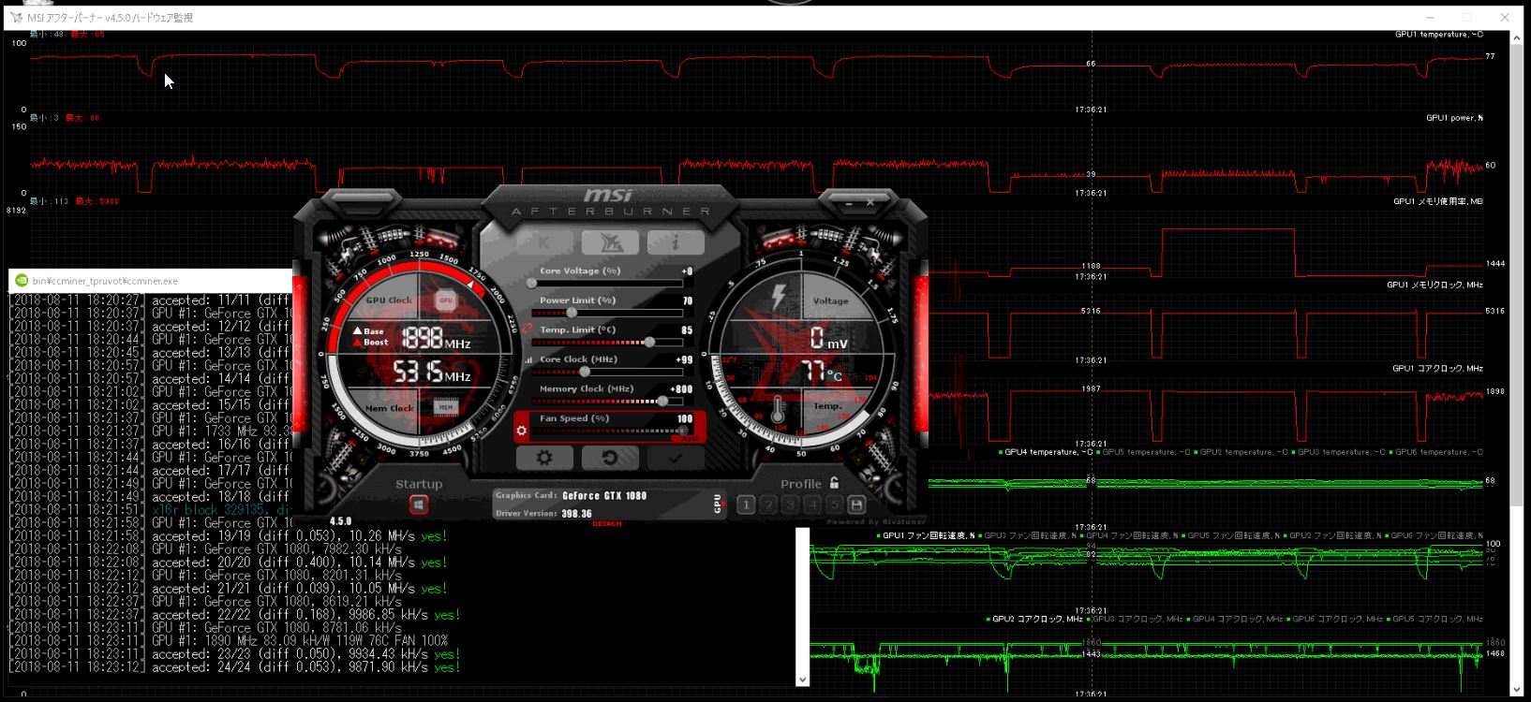
Task: Toggle the profile lock padlock icon
Action: point(834,483)
